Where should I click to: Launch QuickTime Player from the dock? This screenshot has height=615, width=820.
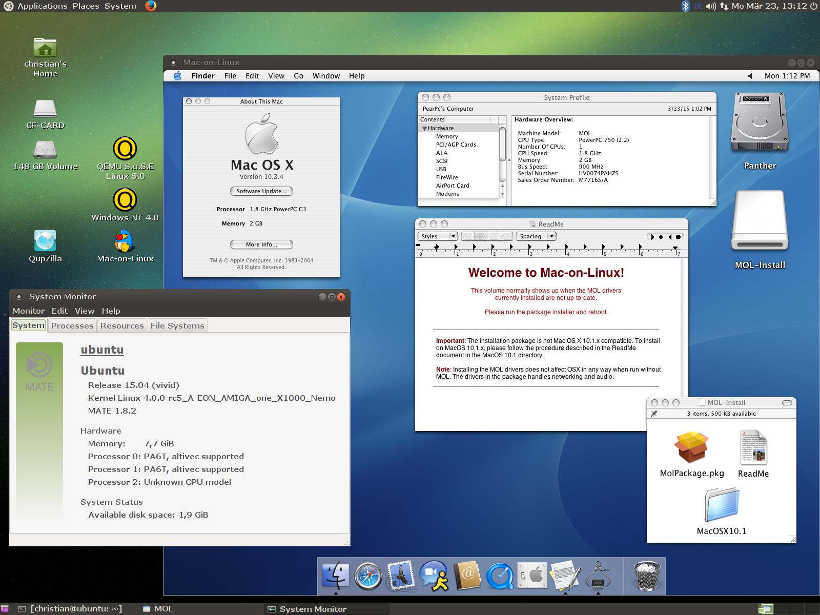[500, 575]
